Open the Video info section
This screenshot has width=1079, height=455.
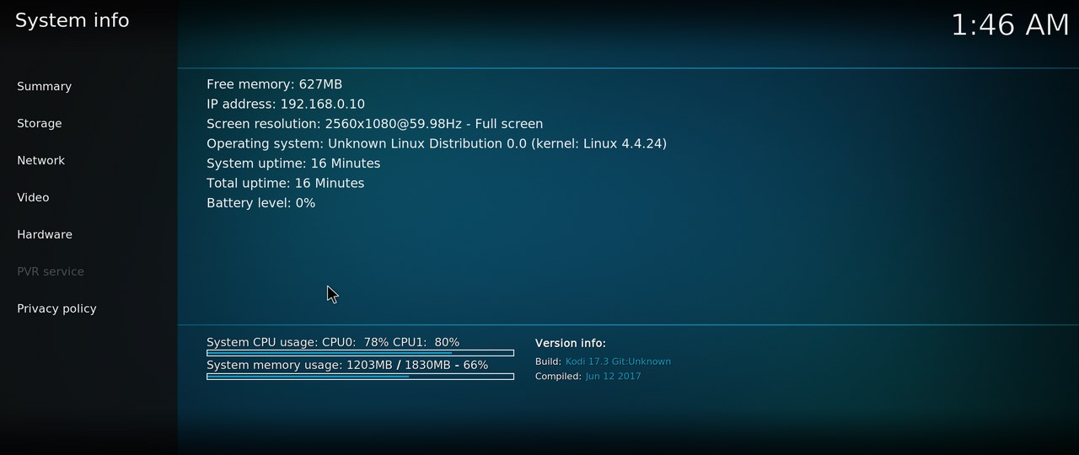[33, 197]
